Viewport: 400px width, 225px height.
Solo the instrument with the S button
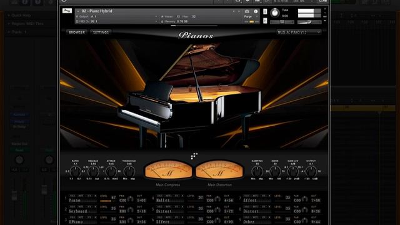point(265,11)
